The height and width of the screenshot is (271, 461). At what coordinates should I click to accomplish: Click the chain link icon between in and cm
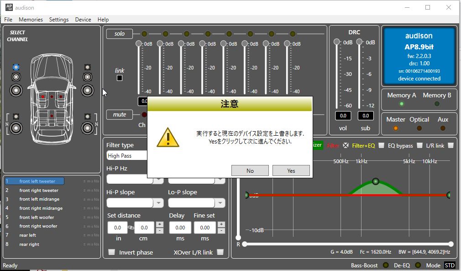pyautogui.click(x=131, y=228)
